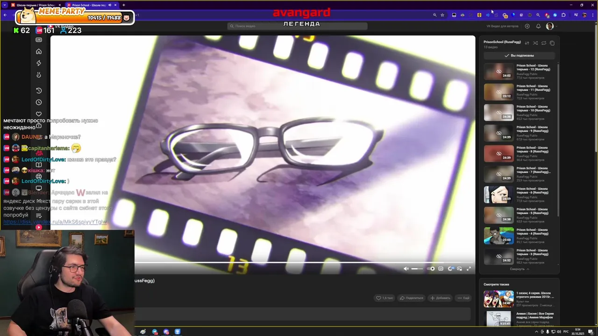Open the Home icon in VK sidebar
This screenshot has height=336, width=598.
[x=39, y=51]
